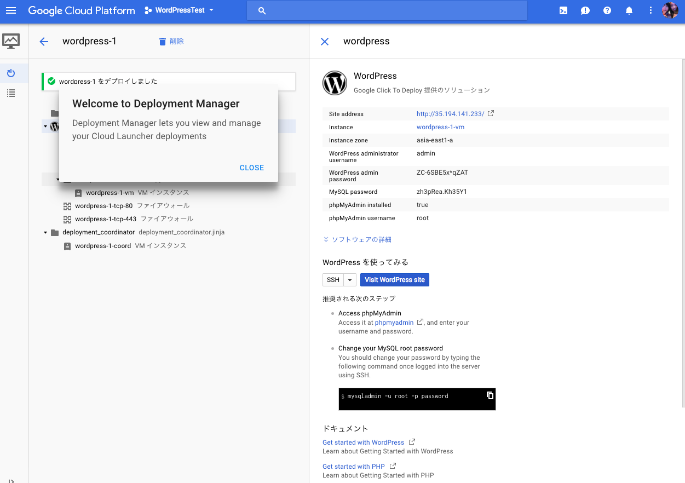Click the trash icon to delete the deployment
Screen dimensions: 685x483
click(x=162, y=42)
